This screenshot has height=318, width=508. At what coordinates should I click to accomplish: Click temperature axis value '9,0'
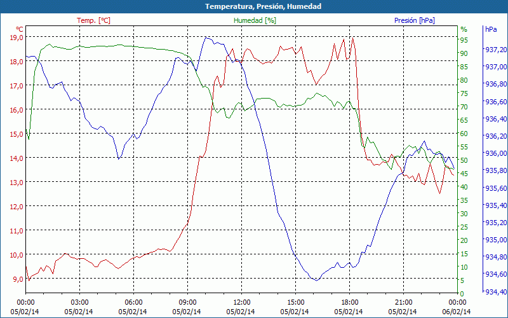click(x=19, y=279)
